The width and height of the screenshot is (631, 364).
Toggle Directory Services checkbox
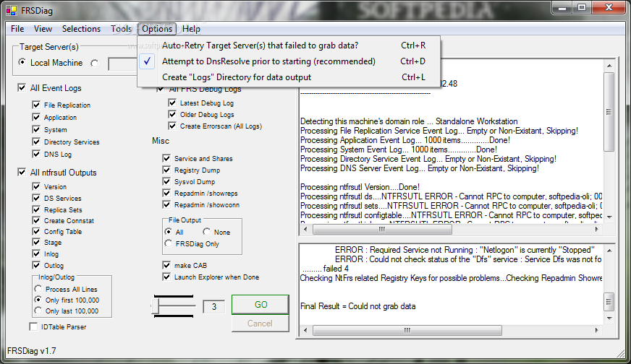36,142
